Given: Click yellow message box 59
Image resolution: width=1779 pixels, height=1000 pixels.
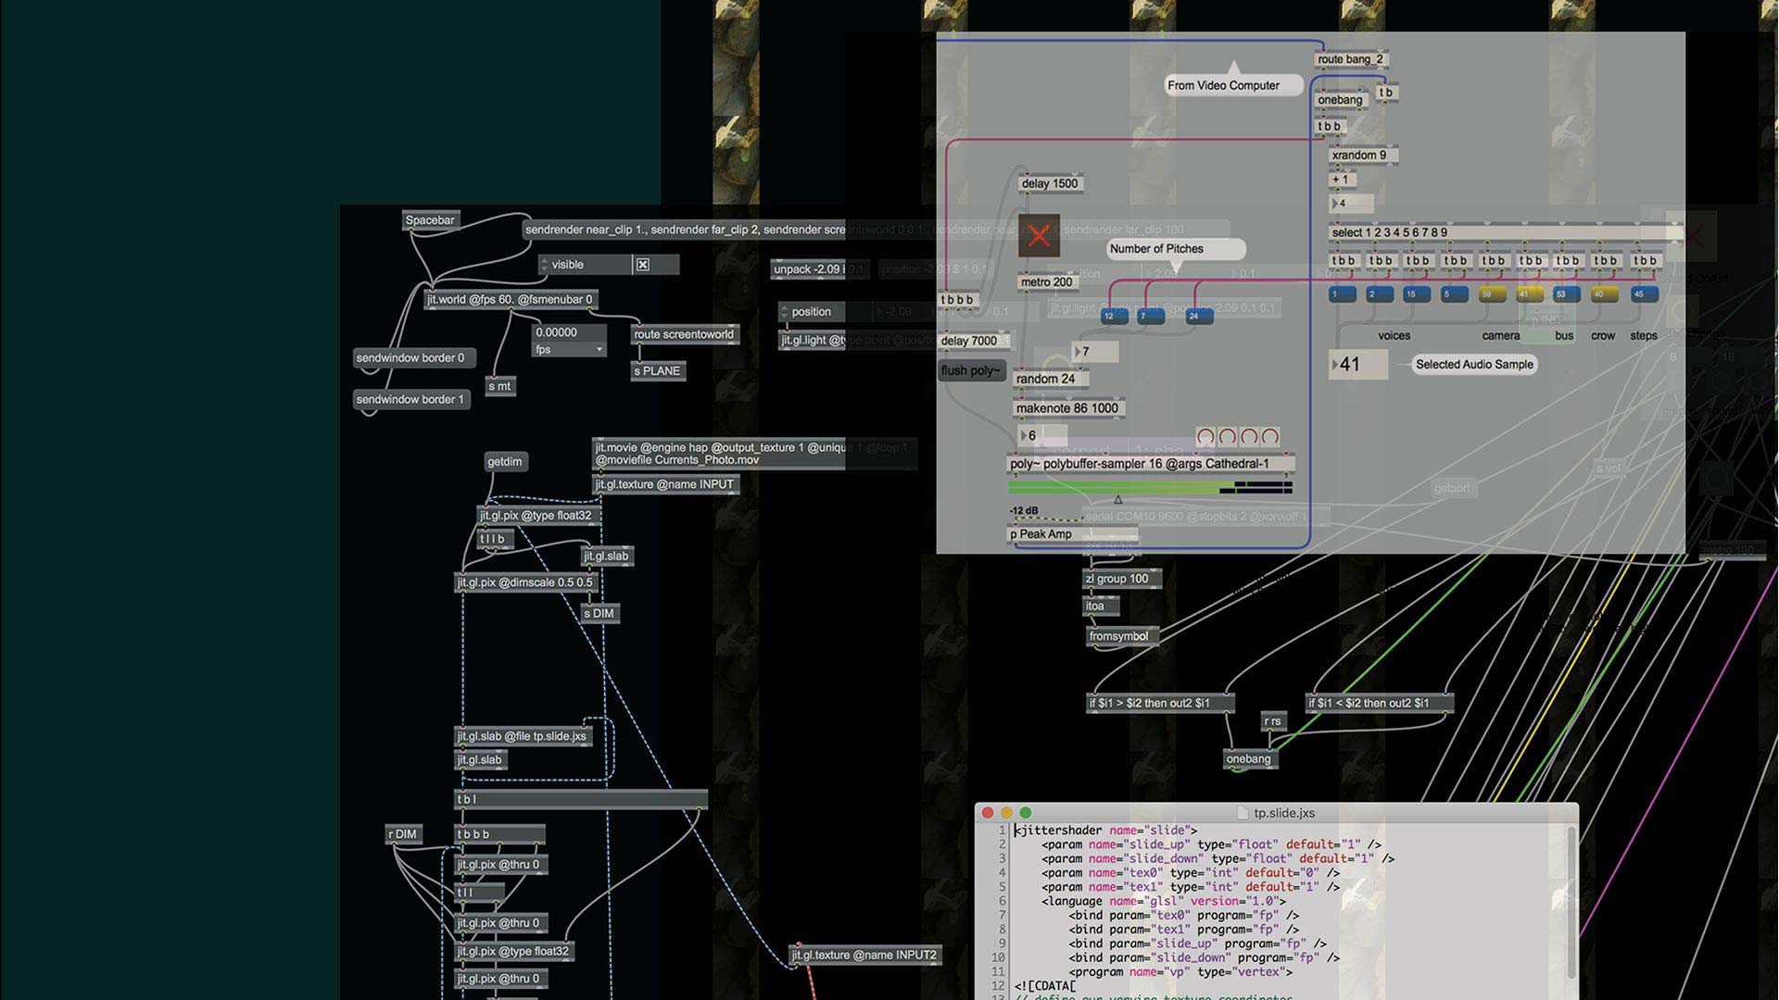Looking at the screenshot, I should point(1493,294).
